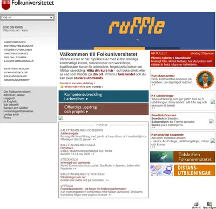This screenshot has width=216, height=209.
Task: Go to 'Swedish Courses' in left menu
Action: click(x=16, y=53)
